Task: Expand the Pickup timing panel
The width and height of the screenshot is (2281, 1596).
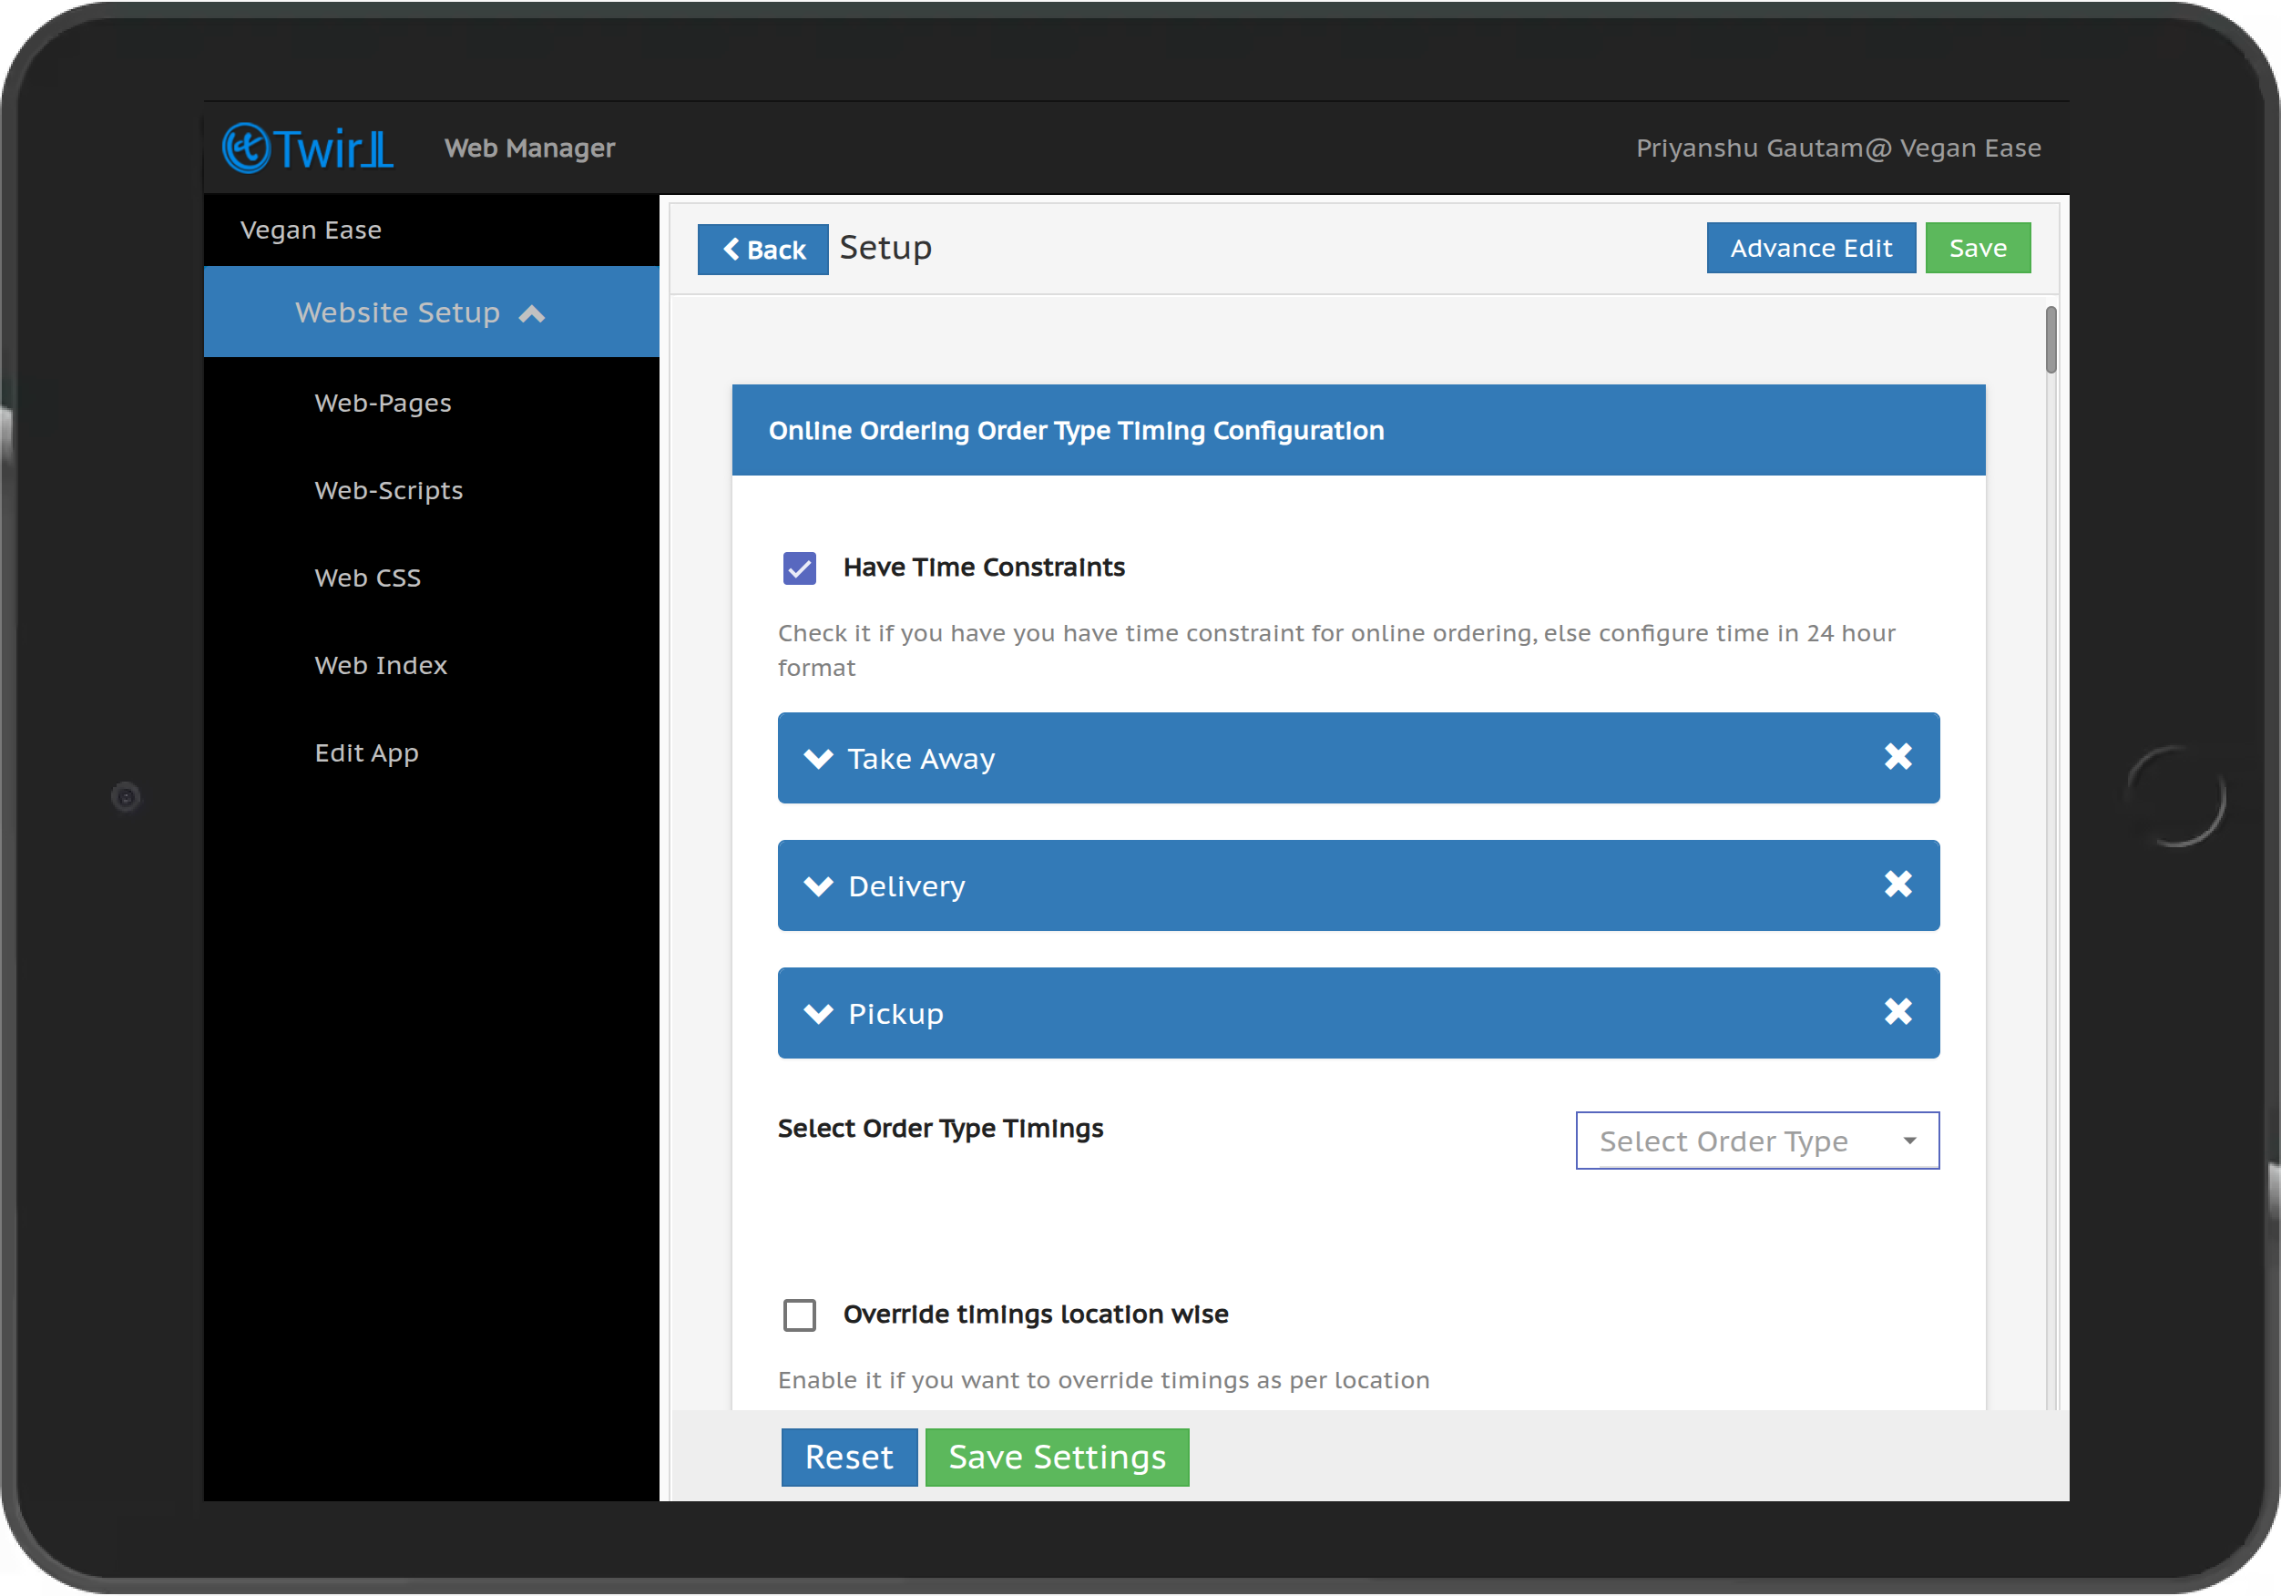Action: [x=819, y=1014]
